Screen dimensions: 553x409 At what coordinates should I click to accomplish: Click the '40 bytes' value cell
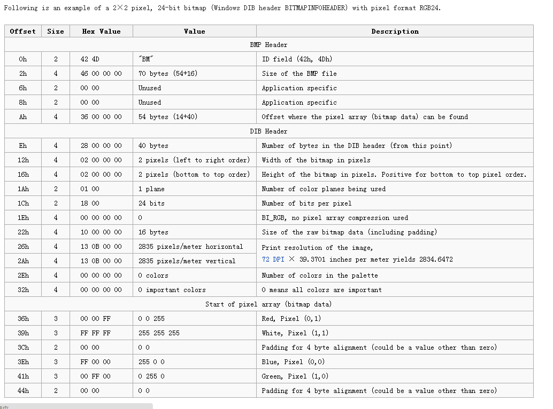click(x=153, y=146)
